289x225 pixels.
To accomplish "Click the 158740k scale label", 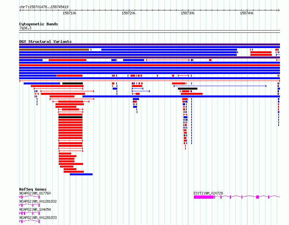I will 246,13.
